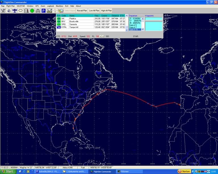
Task: Open the GPS menu
Action: [37, 6]
